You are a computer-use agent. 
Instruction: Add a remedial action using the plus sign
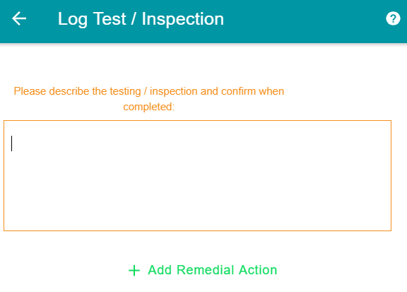pyautogui.click(x=134, y=271)
